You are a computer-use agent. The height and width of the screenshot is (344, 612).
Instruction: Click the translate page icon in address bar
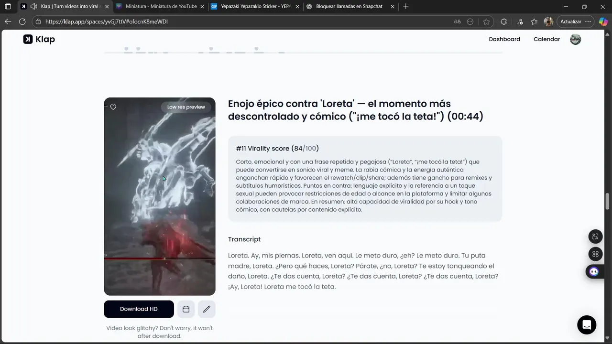tap(458, 21)
